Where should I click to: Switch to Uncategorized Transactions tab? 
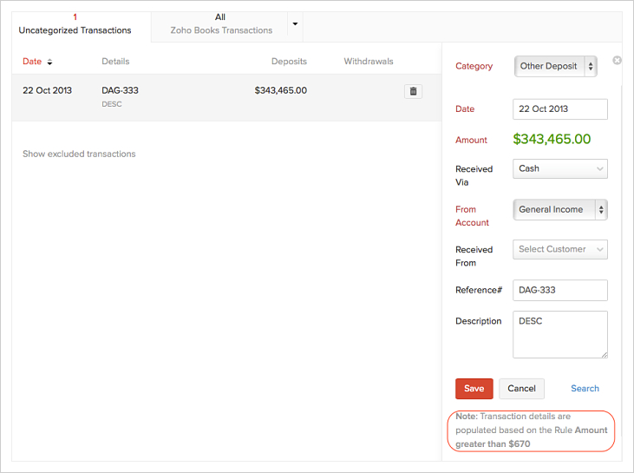click(75, 24)
